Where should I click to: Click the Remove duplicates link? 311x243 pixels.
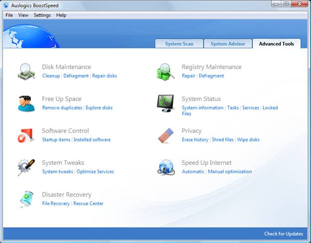pos(62,108)
